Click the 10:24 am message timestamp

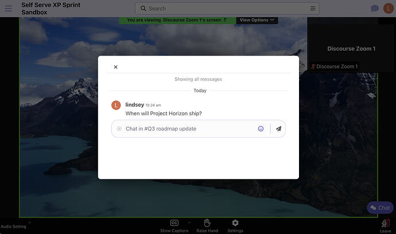(153, 105)
